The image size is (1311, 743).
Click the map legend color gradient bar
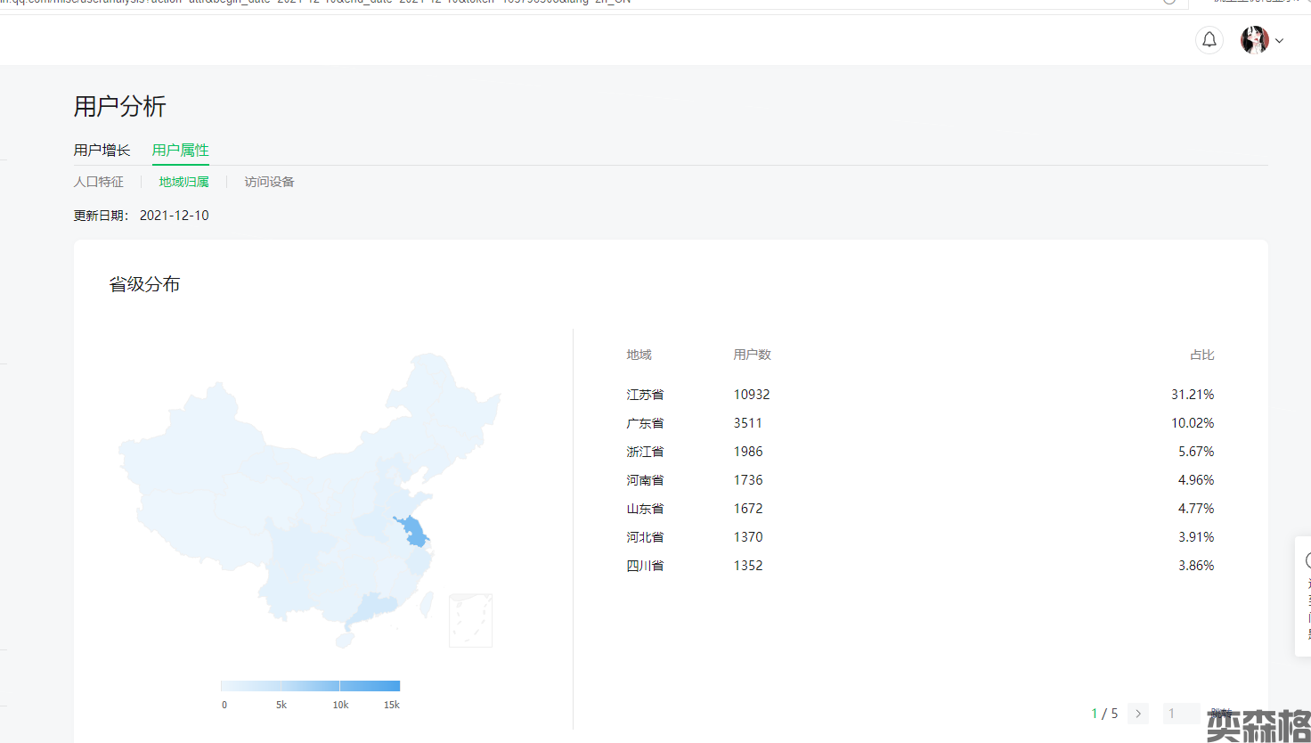point(310,686)
